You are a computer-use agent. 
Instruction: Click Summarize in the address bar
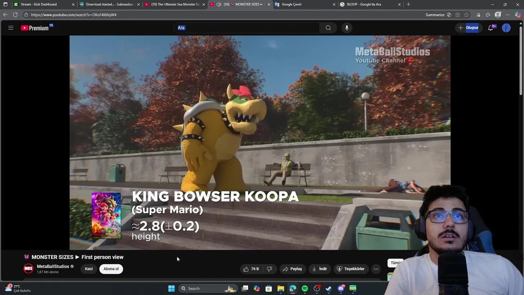(435, 15)
